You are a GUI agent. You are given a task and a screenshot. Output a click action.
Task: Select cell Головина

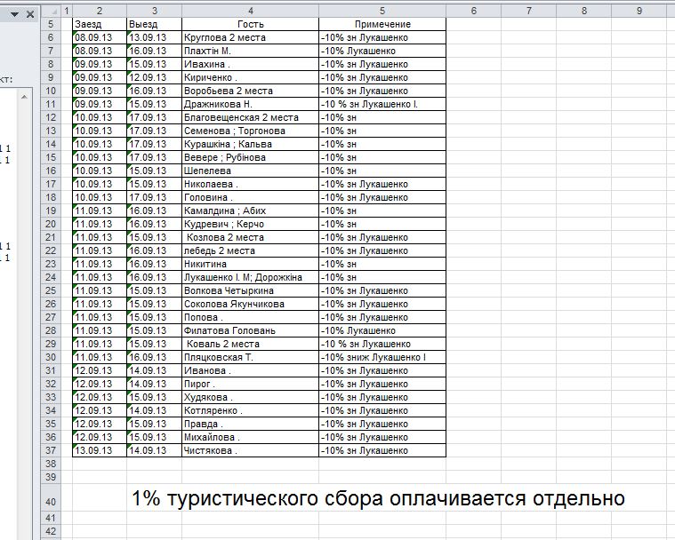point(251,197)
